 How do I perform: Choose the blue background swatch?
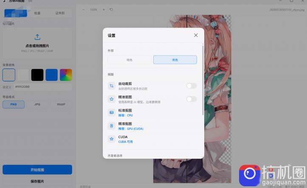pos(51,75)
